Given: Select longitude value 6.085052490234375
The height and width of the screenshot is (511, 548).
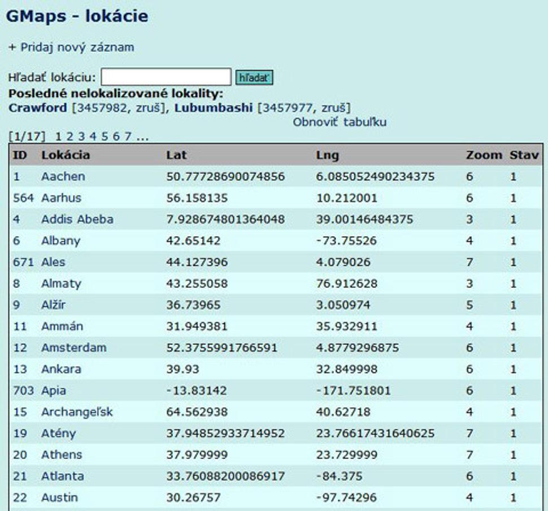Looking at the screenshot, I should (x=375, y=176).
